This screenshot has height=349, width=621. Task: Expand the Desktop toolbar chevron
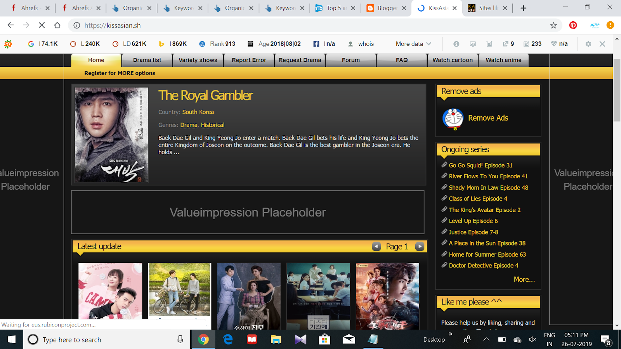pos(451,334)
